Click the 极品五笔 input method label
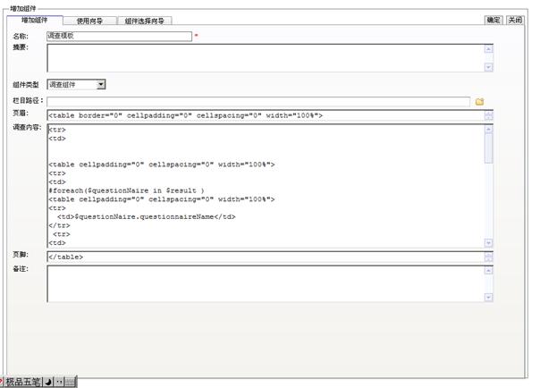The image size is (540, 388). click(x=24, y=382)
